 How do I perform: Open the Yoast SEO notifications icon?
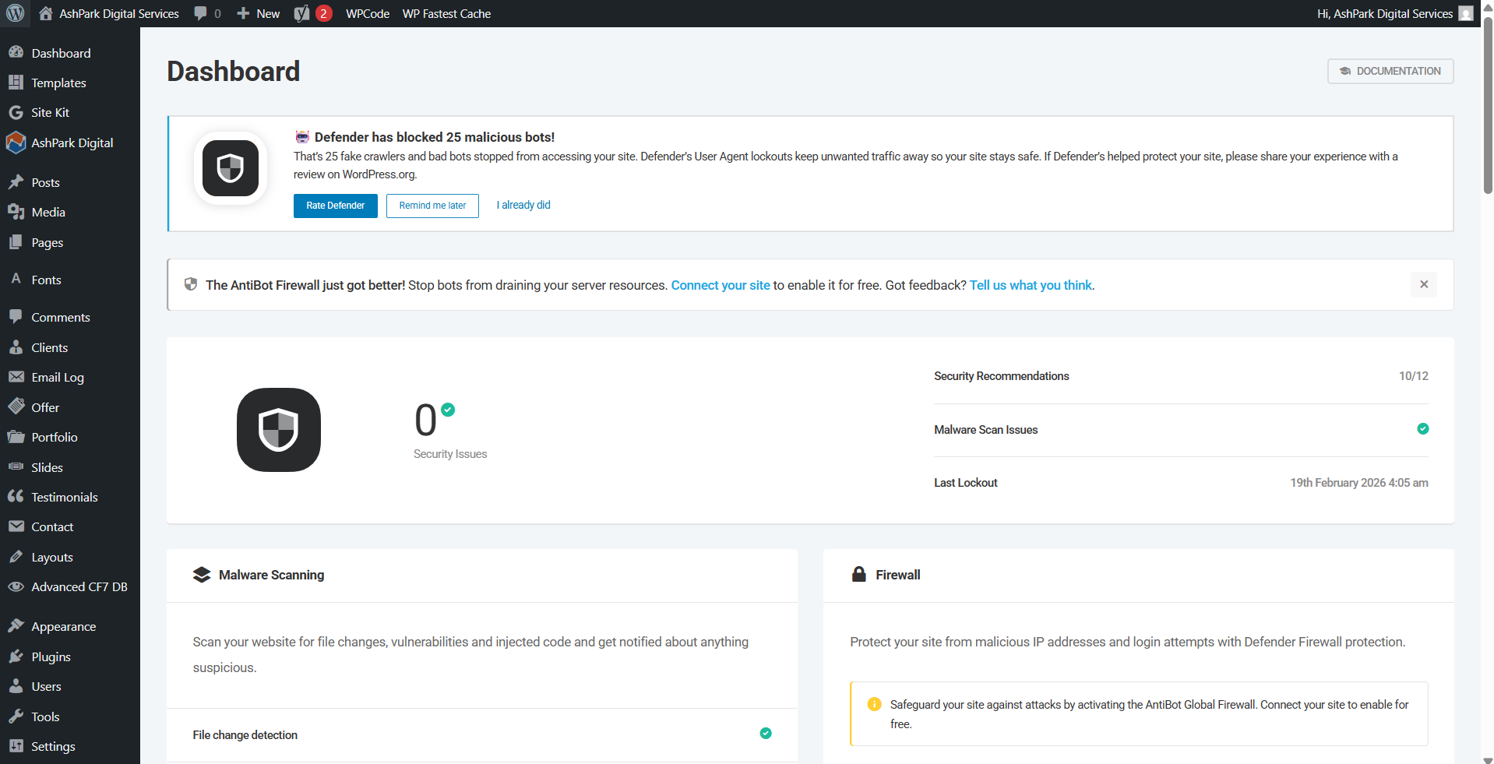click(x=311, y=13)
